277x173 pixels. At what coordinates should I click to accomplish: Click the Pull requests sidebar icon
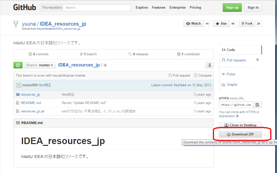(x=223, y=60)
